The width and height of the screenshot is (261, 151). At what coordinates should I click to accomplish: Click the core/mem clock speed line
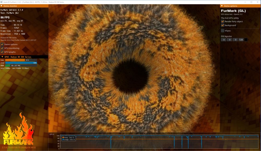[x=15, y=68]
